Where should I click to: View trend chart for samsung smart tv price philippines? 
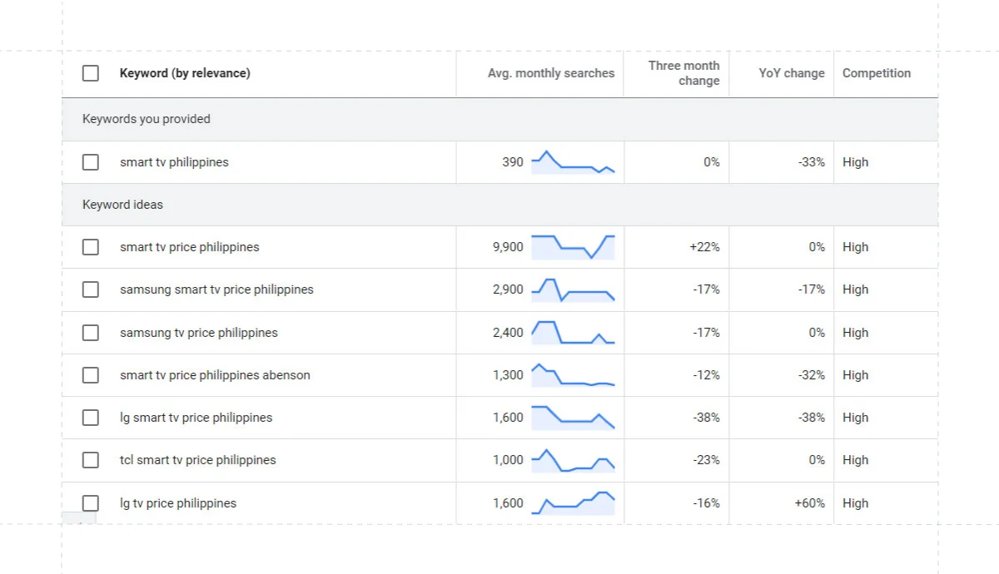(x=573, y=289)
